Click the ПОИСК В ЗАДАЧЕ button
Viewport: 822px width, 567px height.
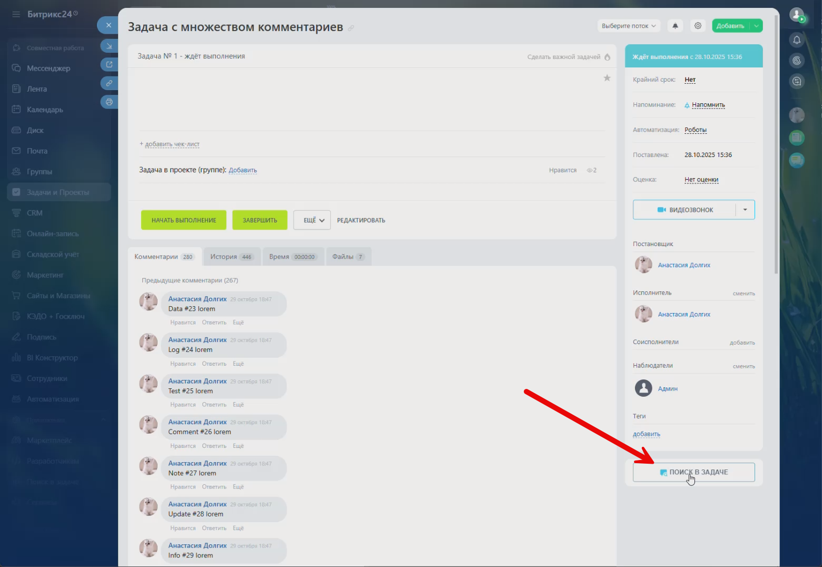coord(694,472)
